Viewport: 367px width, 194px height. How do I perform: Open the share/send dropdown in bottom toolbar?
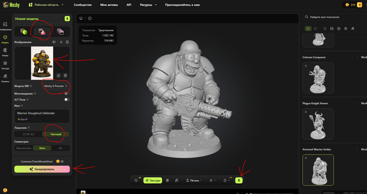pos(212,180)
